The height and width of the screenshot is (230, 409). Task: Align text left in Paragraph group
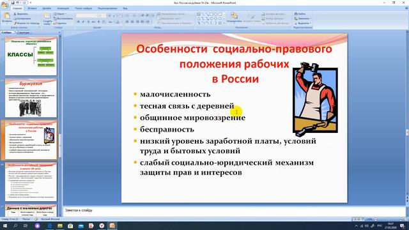(x=127, y=22)
